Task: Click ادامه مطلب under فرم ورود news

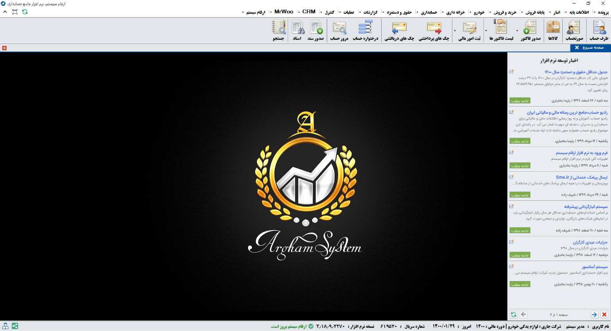Action: (520, 165)
